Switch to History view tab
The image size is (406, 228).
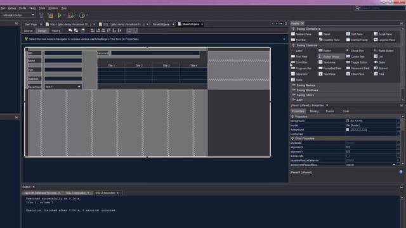click(x=56, y=31)
